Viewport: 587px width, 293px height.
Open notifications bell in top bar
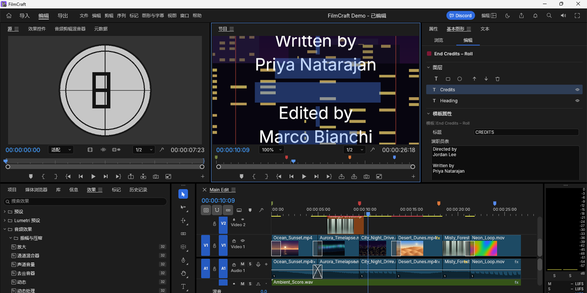[535, 16]
